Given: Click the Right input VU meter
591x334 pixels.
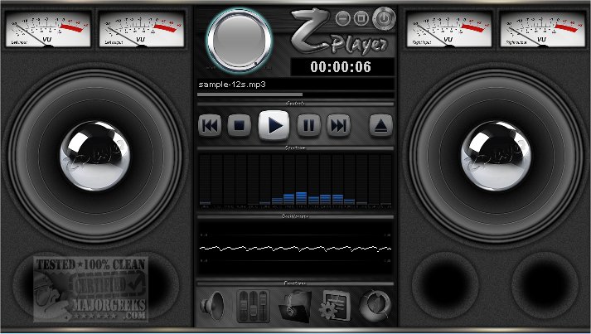Looking at the screenshot, I should click(449, 29).
